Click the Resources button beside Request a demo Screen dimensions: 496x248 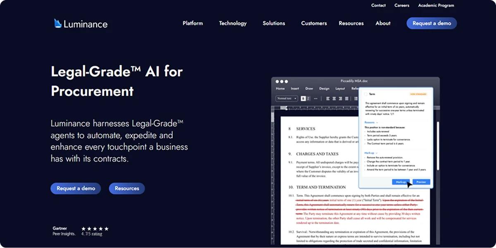click(x=127, y=188)
